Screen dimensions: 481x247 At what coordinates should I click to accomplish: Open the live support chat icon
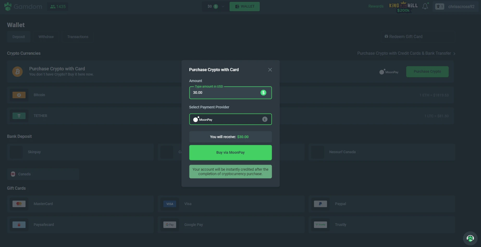[x=470, y=238]
